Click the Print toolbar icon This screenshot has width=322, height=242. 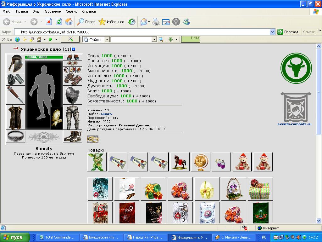(156, 22)
